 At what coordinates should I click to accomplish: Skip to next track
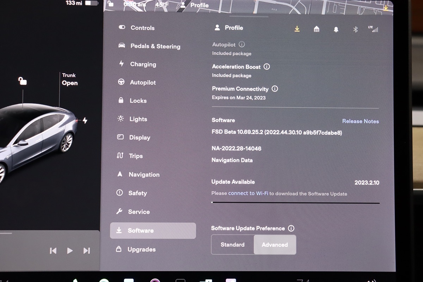point(86,251)
